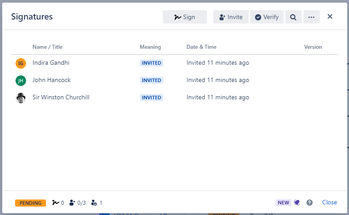This screenshot has width=349, height=215.
Task: Close the Signatures dialog with X
Action: [x=330, y=17]
